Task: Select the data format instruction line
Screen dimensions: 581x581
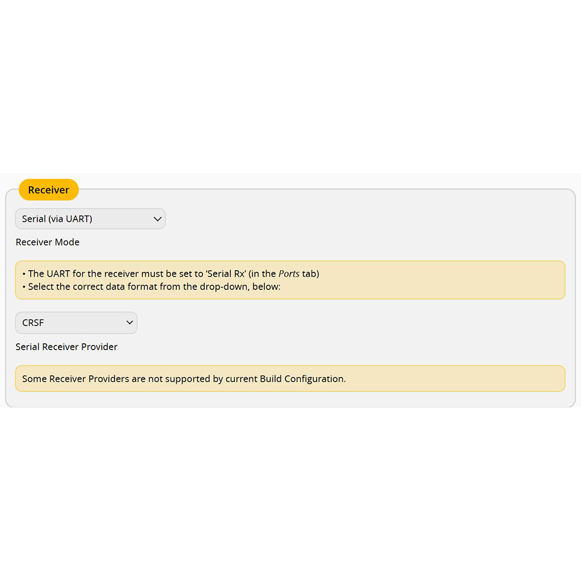Action: [154, 287]
